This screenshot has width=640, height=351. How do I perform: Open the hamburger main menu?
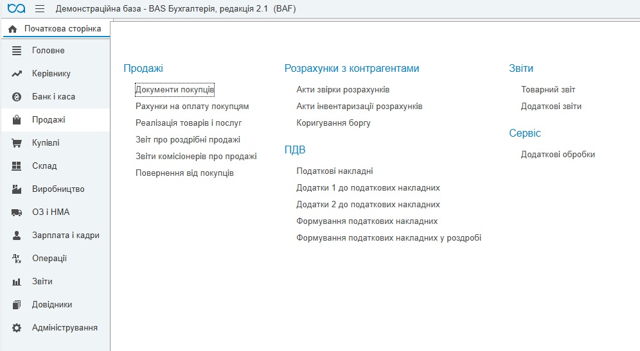[x=39, y=9]
